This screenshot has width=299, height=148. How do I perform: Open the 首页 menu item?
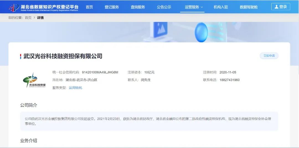pos(89,7)
